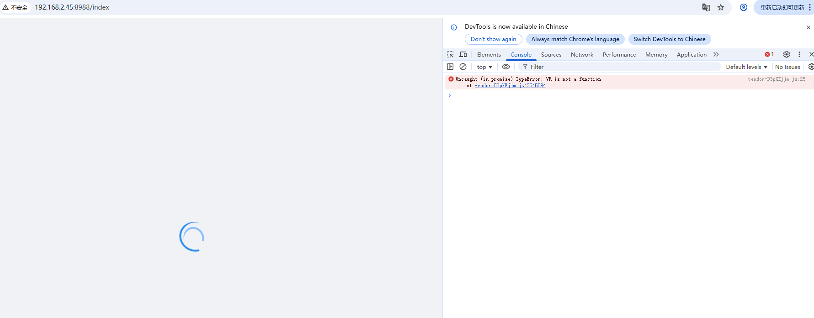Click Switch DevTools to Chinese button

[x=669, y=39]
